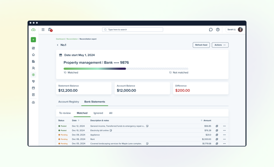Viewport: 274px width, 167px height.
Task: Click the 10 Matched label
Action: tap(71, 73)
